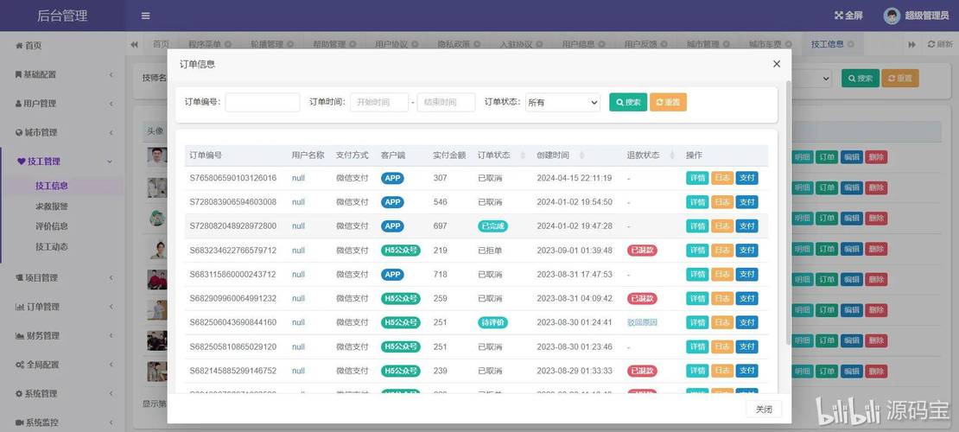Click the orange 重置 button in dialog
Image resolution: width=959 pixels, height=432 pixels.
click(668, 102)
